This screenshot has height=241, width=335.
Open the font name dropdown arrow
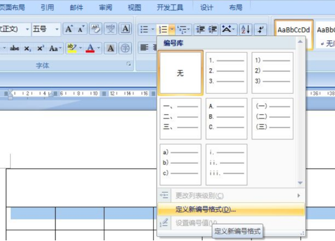(27, 29)
